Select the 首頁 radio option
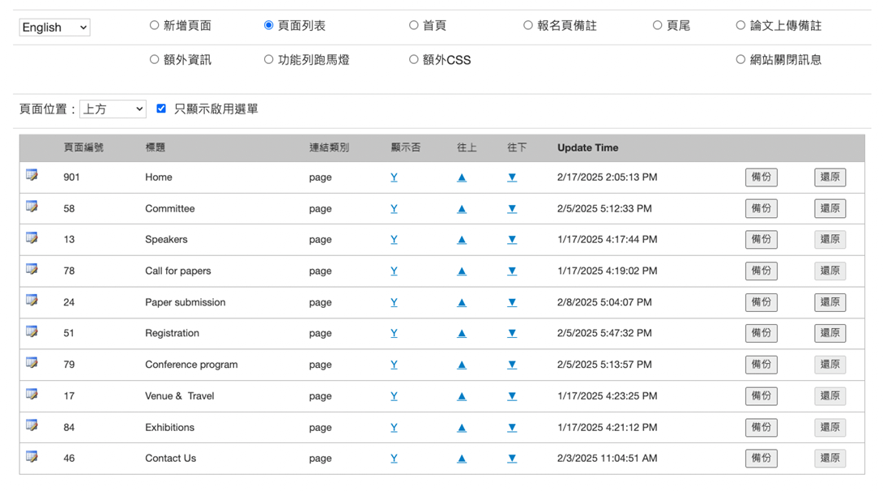883x491 pixels. pyautogui.click(x=414, y=25)
